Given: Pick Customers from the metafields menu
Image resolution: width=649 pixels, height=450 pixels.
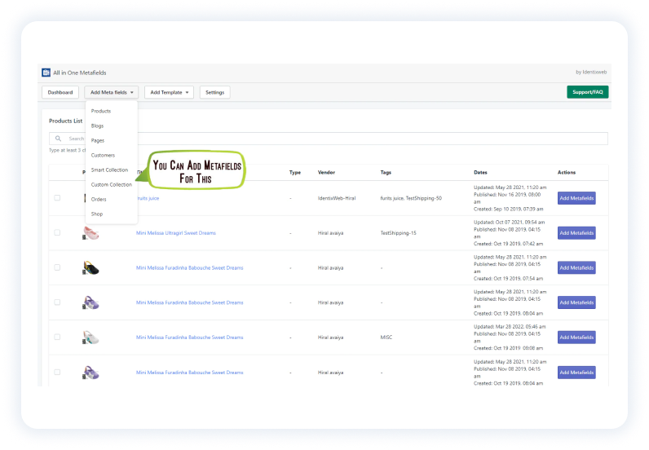Looking at the screenshot, I should click(x=103, y=155).
